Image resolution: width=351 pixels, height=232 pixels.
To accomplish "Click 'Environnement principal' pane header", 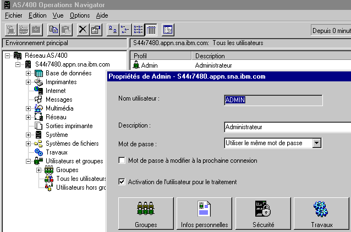I will click(64, 43).
